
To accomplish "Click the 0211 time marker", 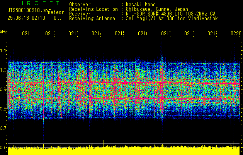I will point(27,33).
